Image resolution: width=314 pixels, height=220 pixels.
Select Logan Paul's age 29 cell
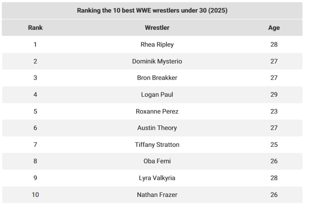[274, 95]
